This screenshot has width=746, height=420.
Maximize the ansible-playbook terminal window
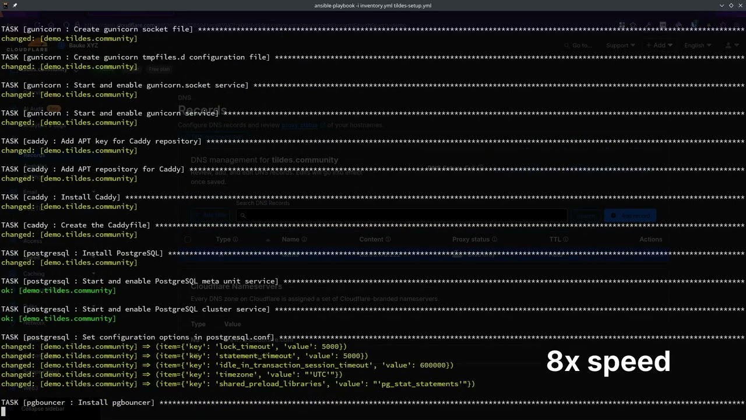[x=731, y=5]
